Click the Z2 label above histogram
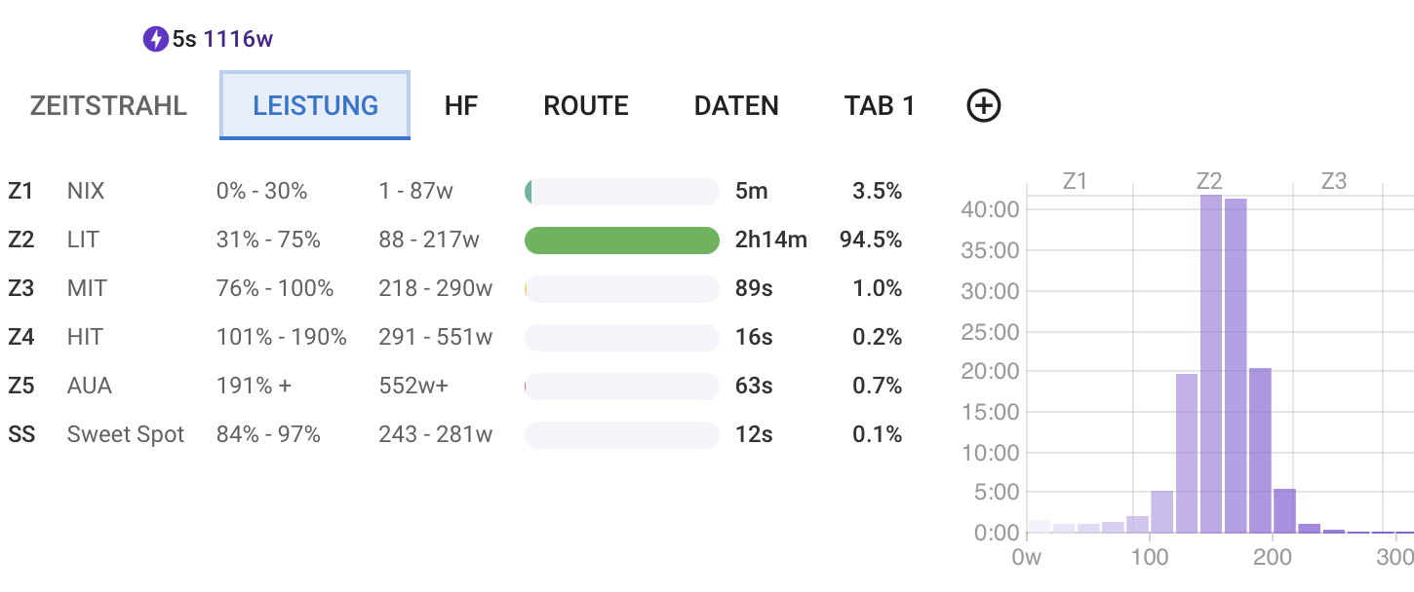This screenshot has width=1414, height=592. pos(1209,181)
